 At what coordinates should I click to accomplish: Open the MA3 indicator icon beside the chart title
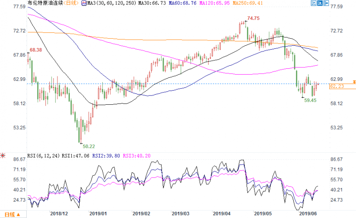[x=84, y=3]
